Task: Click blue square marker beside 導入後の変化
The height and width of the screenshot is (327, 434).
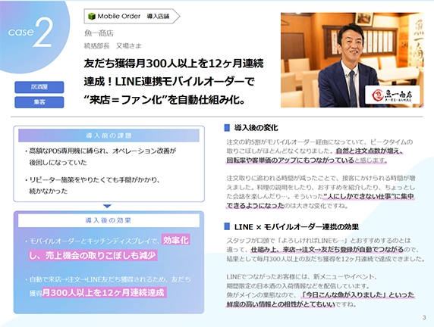Action: click(227, 128)
